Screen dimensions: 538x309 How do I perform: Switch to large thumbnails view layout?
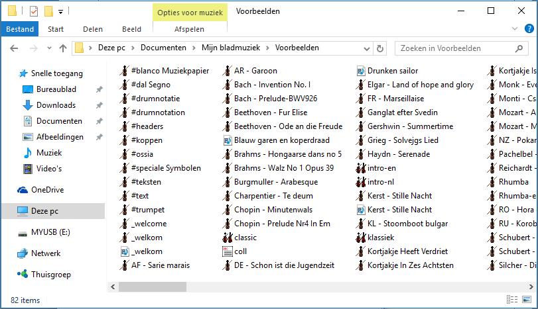coord(527,300)
